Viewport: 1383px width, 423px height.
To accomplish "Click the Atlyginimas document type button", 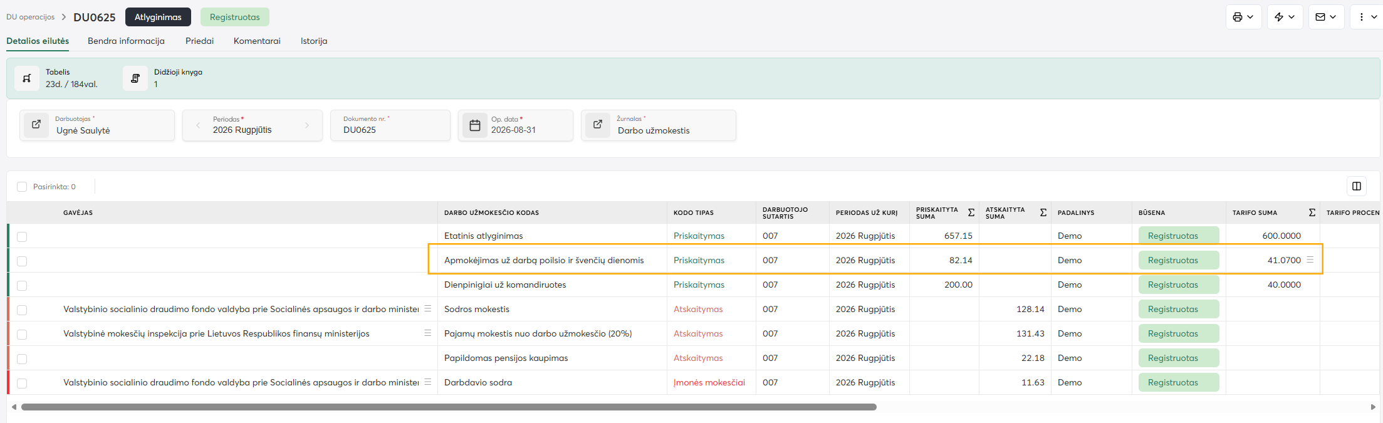I will click(x=158, y=17).
